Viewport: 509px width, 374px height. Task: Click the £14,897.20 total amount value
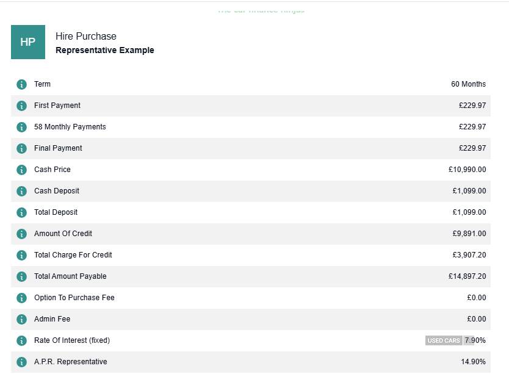467,276
